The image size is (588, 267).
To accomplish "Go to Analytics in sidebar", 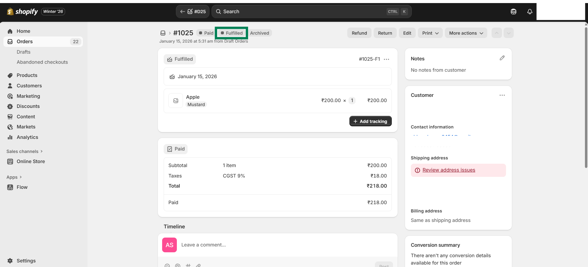I will coord(27,137).
